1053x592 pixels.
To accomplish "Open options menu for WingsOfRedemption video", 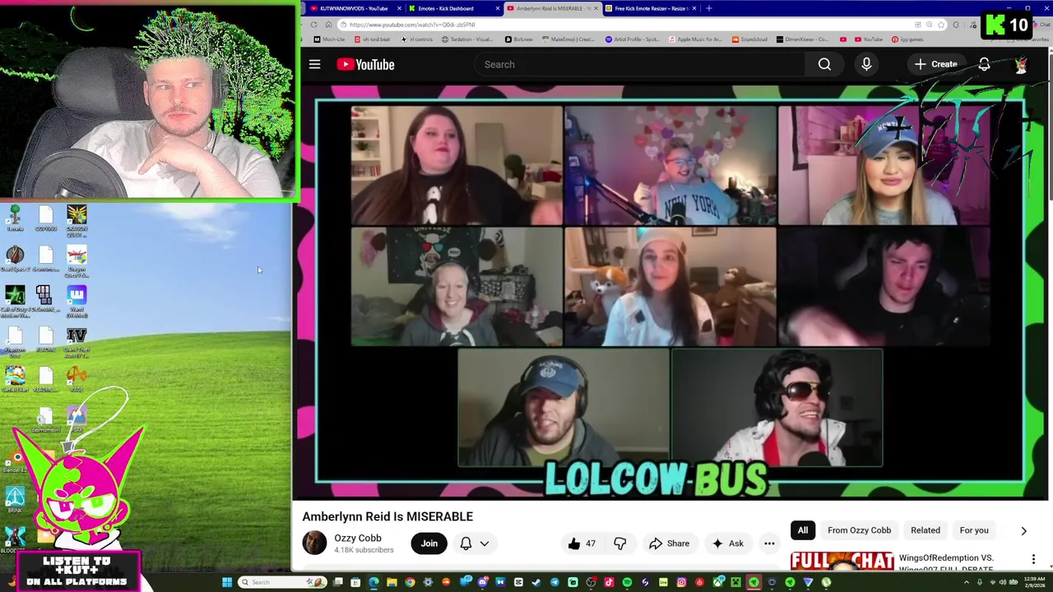I will coord(1033,560).
